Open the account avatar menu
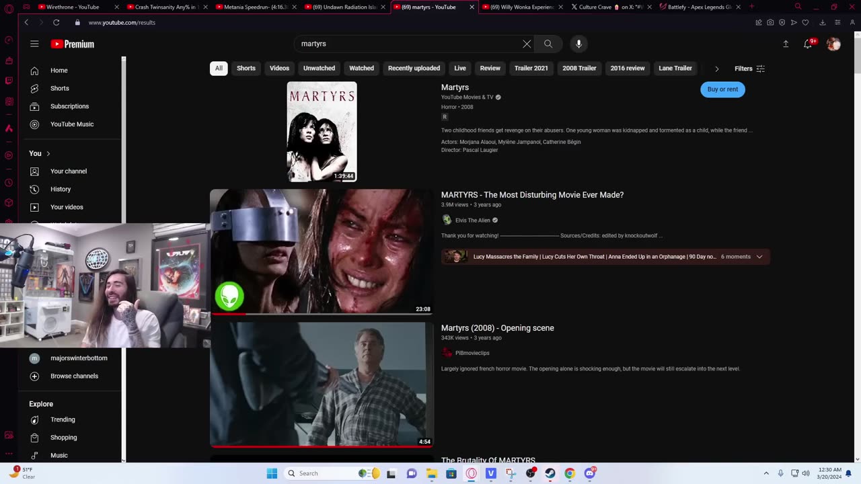Screen dimensions: 861x484 [833, 44]
